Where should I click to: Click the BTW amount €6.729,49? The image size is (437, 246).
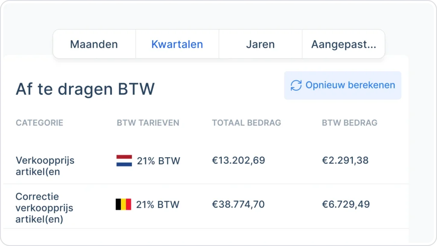(x=346, y=204)
